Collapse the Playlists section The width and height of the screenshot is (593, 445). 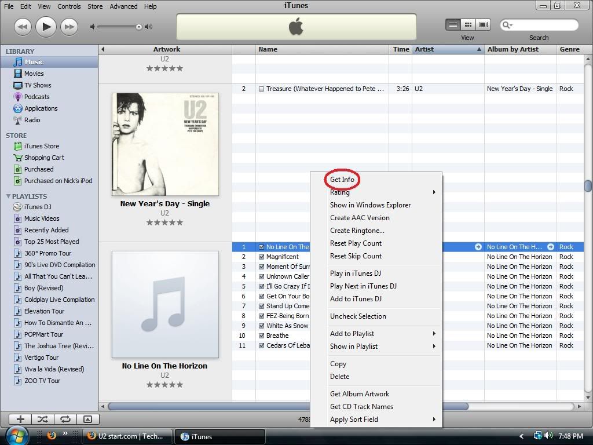8,196
